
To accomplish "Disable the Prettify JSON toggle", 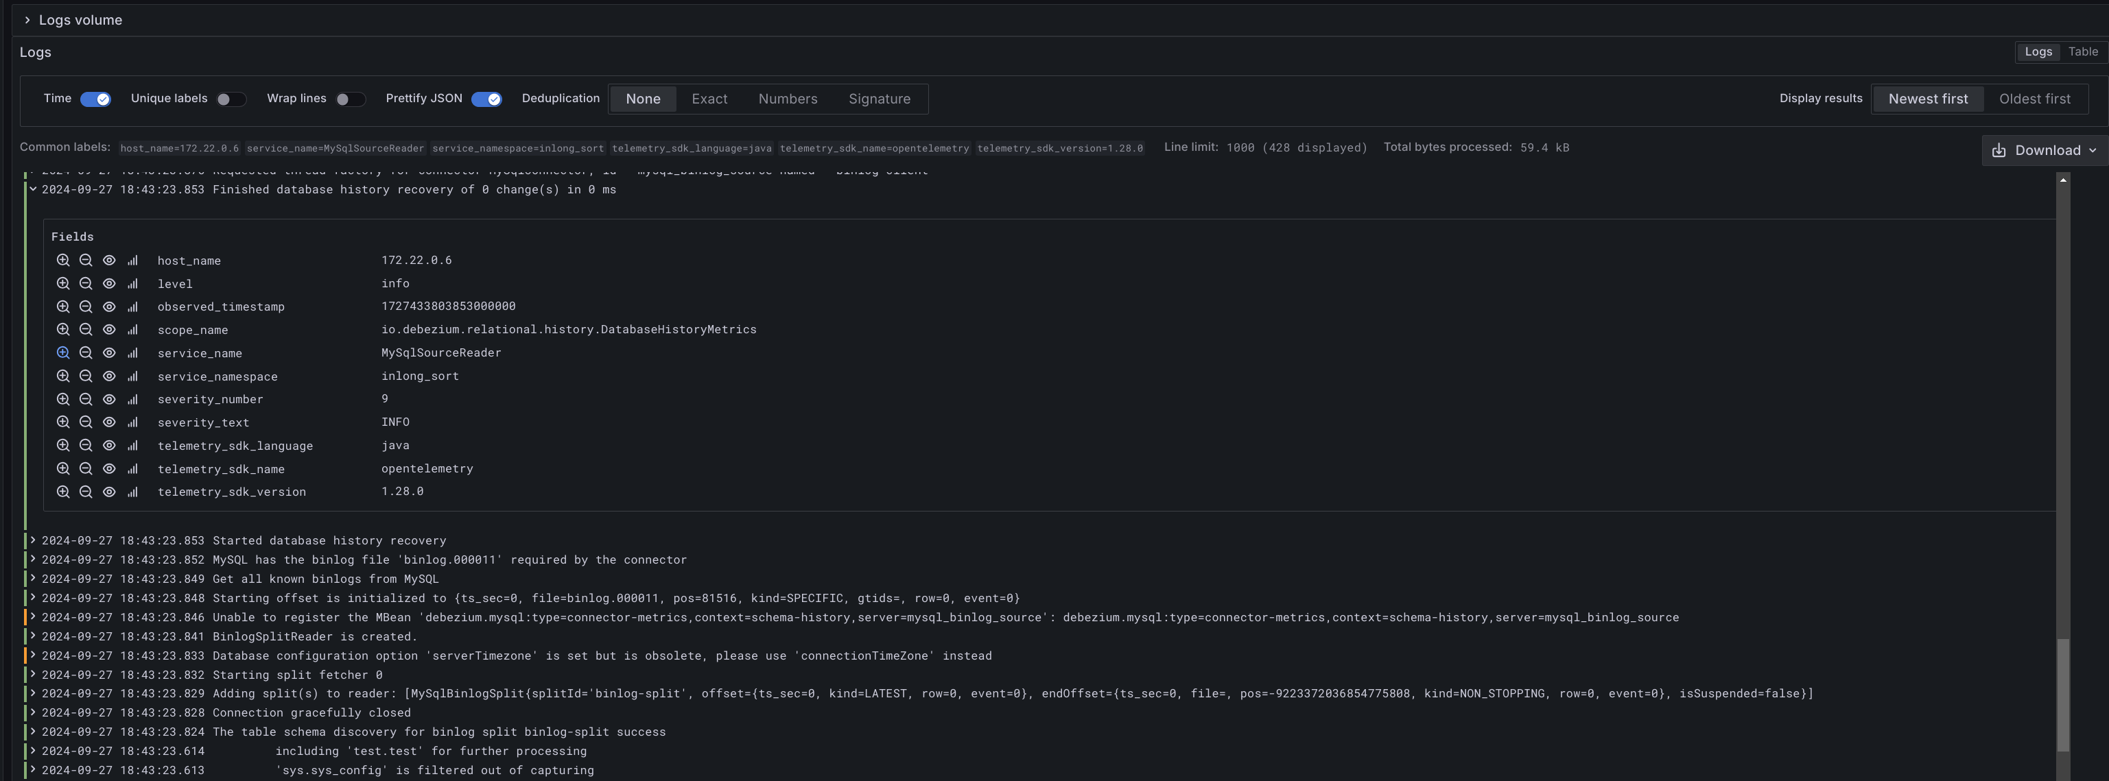I will click(486, 98).
